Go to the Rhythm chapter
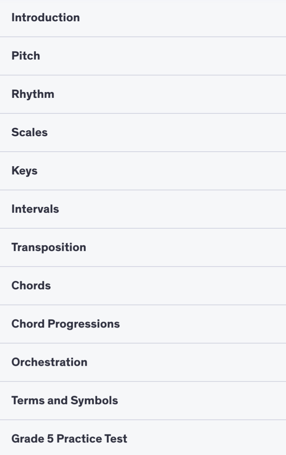Screen dimensions: 286x455 coord(33,94)
